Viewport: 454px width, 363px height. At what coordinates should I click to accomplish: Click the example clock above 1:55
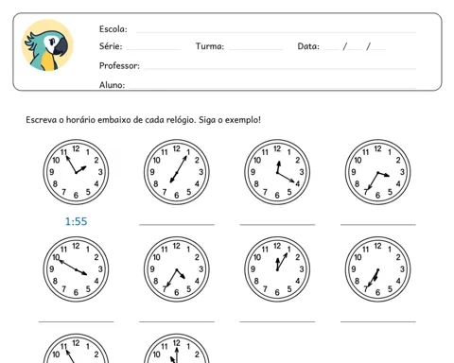pyautogui.click(x=76, y=172)
